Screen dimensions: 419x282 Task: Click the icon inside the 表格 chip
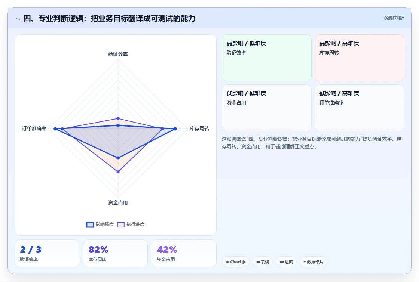(258, 262)
